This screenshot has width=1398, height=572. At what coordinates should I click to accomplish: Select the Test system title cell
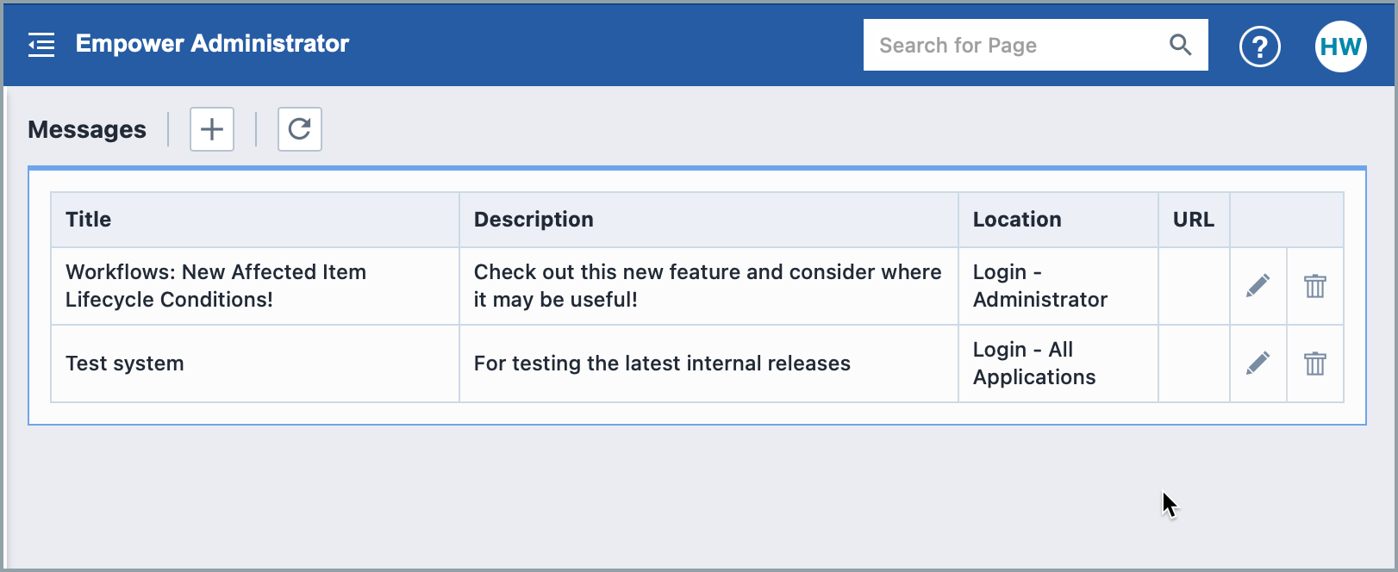click(125, 364)
